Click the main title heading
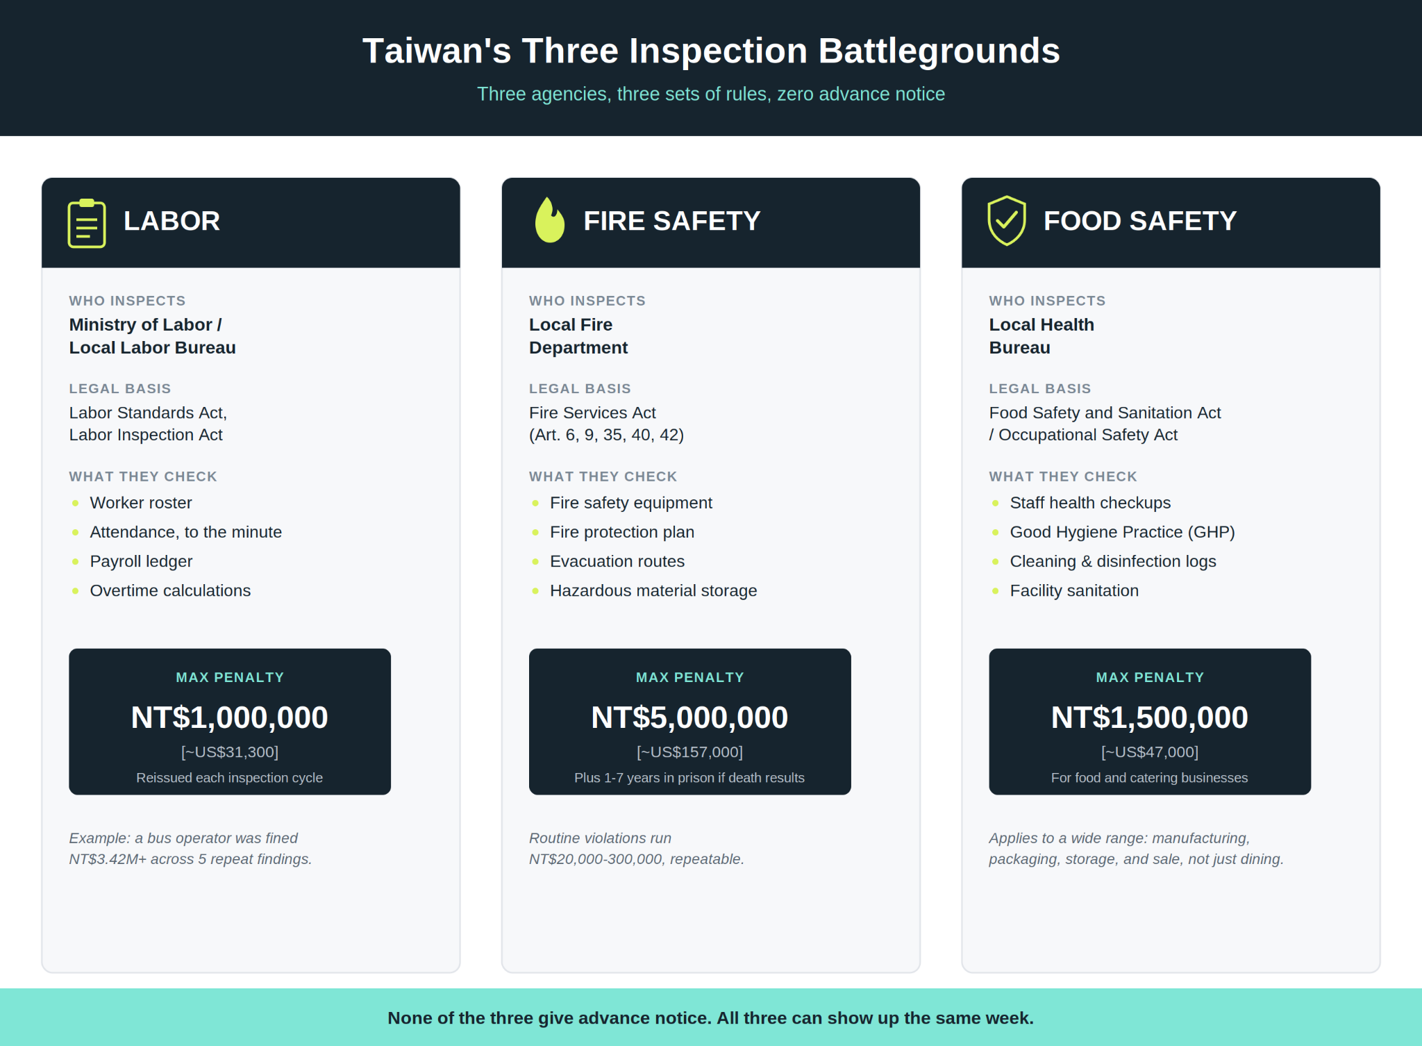 [711, 51]
